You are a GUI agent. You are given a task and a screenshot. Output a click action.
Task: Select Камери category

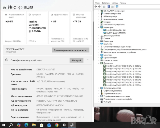click(107, 38)
